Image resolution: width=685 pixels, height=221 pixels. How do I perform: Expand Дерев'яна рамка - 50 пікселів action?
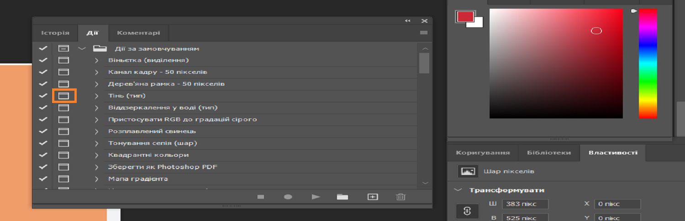(x=96, y=84)
